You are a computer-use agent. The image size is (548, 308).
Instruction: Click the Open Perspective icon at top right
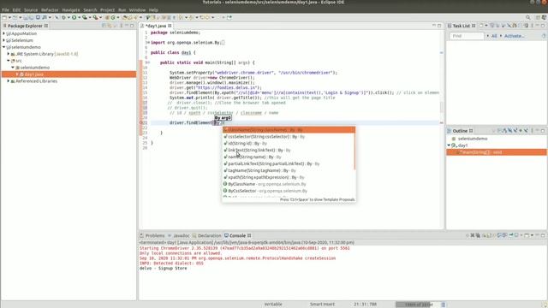(538, 17)
